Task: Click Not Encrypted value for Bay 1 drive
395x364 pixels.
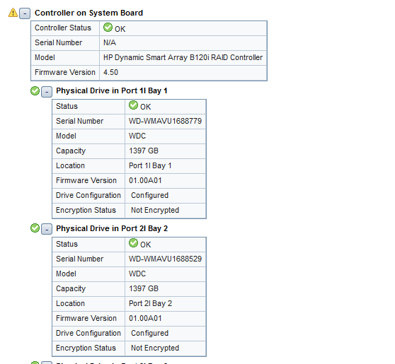Action: (x=155, y=211)
